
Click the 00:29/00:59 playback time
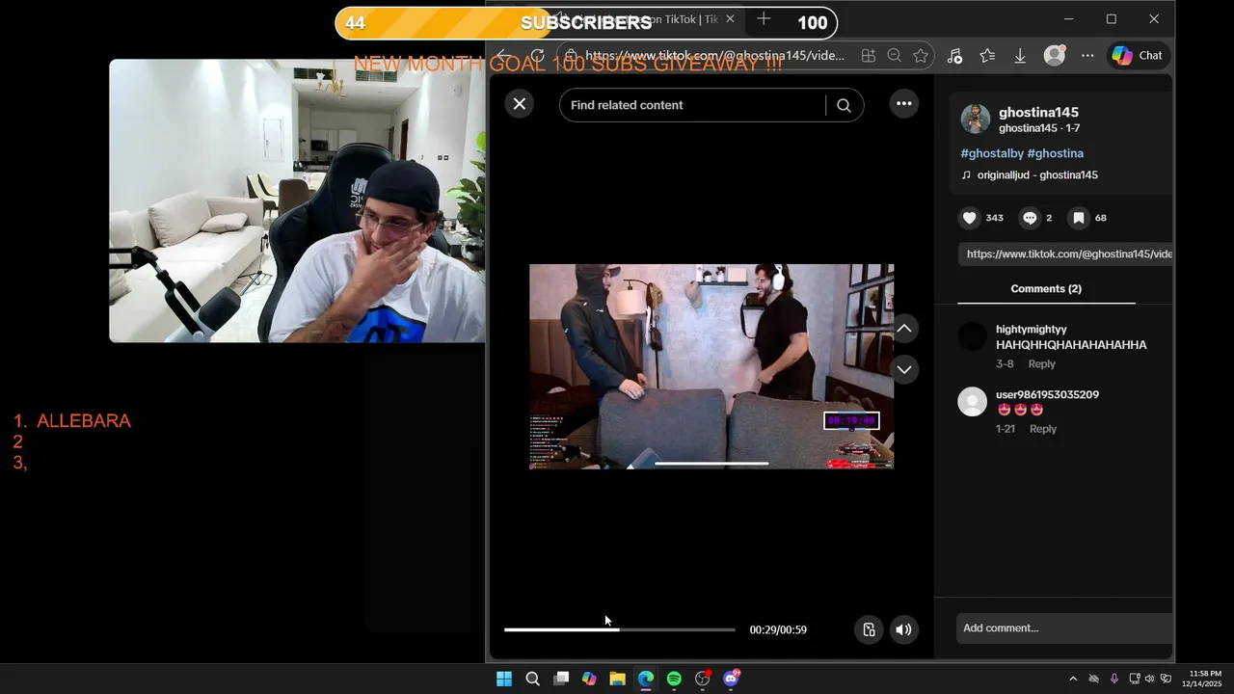778,629
